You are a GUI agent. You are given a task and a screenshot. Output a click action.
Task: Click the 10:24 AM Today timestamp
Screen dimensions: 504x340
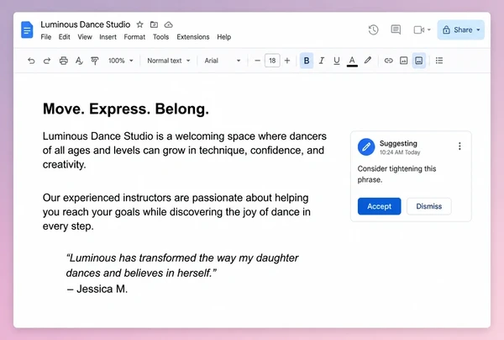pyautogui.click(x=400, y=152)
